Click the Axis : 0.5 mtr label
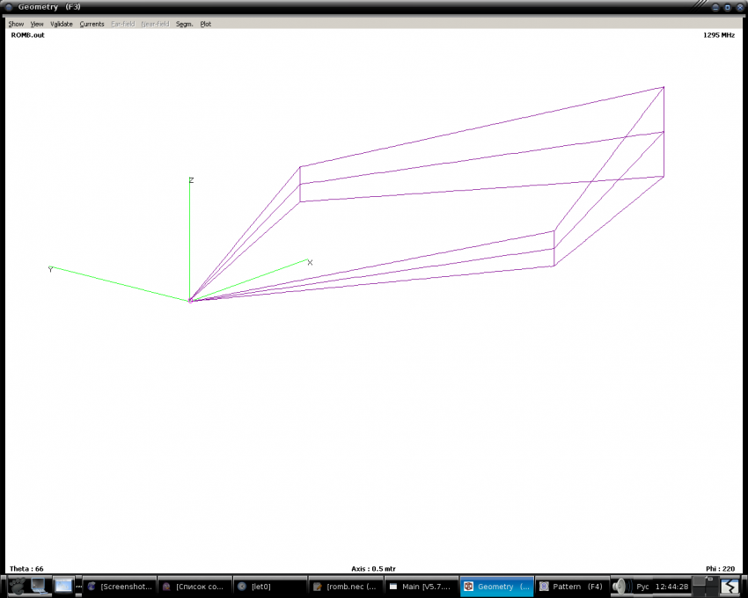Screen dimensions: 748x598 coord(373,568)
